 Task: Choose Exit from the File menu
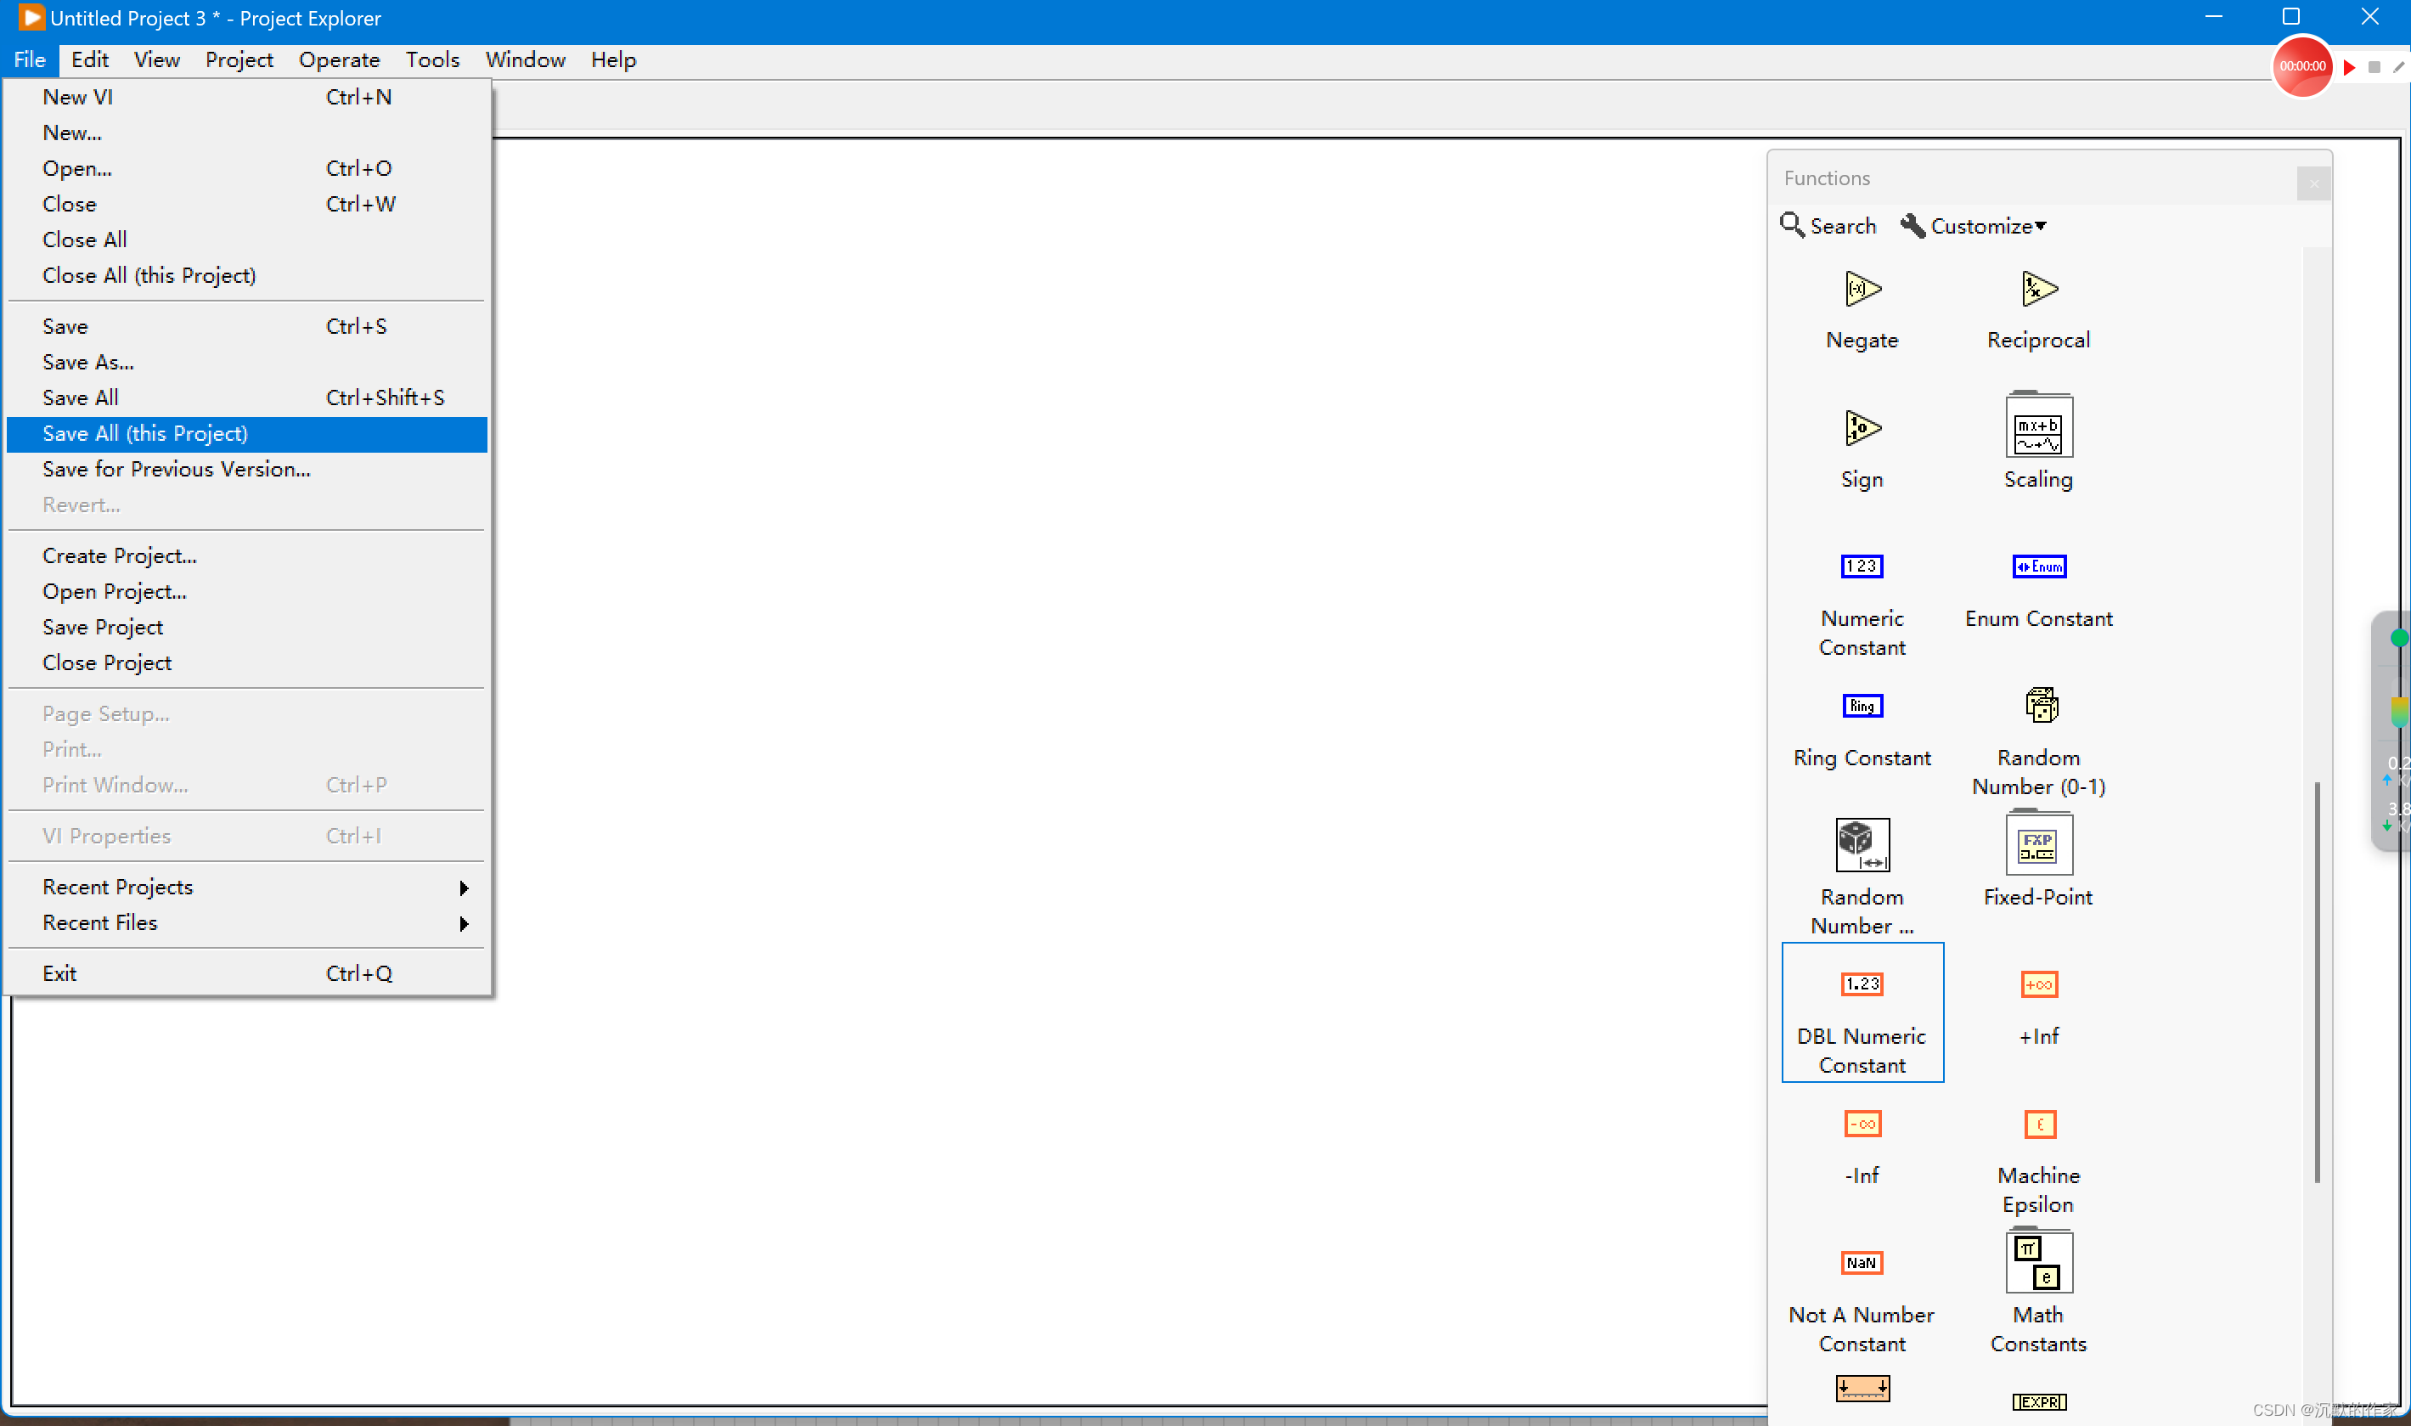coord(246,973)
